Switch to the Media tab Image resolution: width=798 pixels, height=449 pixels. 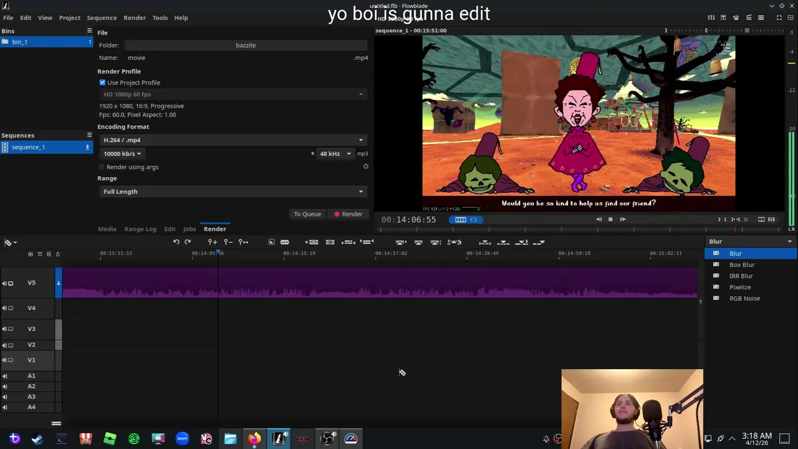(x=107, y=229)
